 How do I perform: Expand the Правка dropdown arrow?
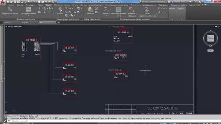click(60, 15)
